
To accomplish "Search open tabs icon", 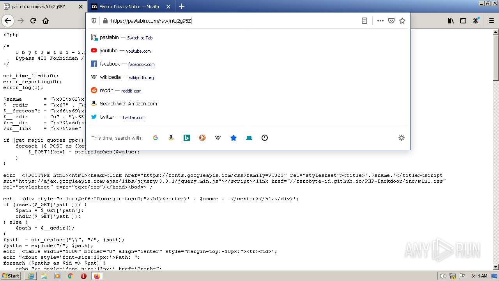I will (x=249, y=138).
